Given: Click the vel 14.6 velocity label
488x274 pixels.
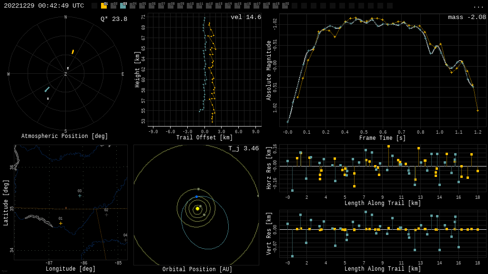Looking at the screenshot, I should (x=245, y=17).
